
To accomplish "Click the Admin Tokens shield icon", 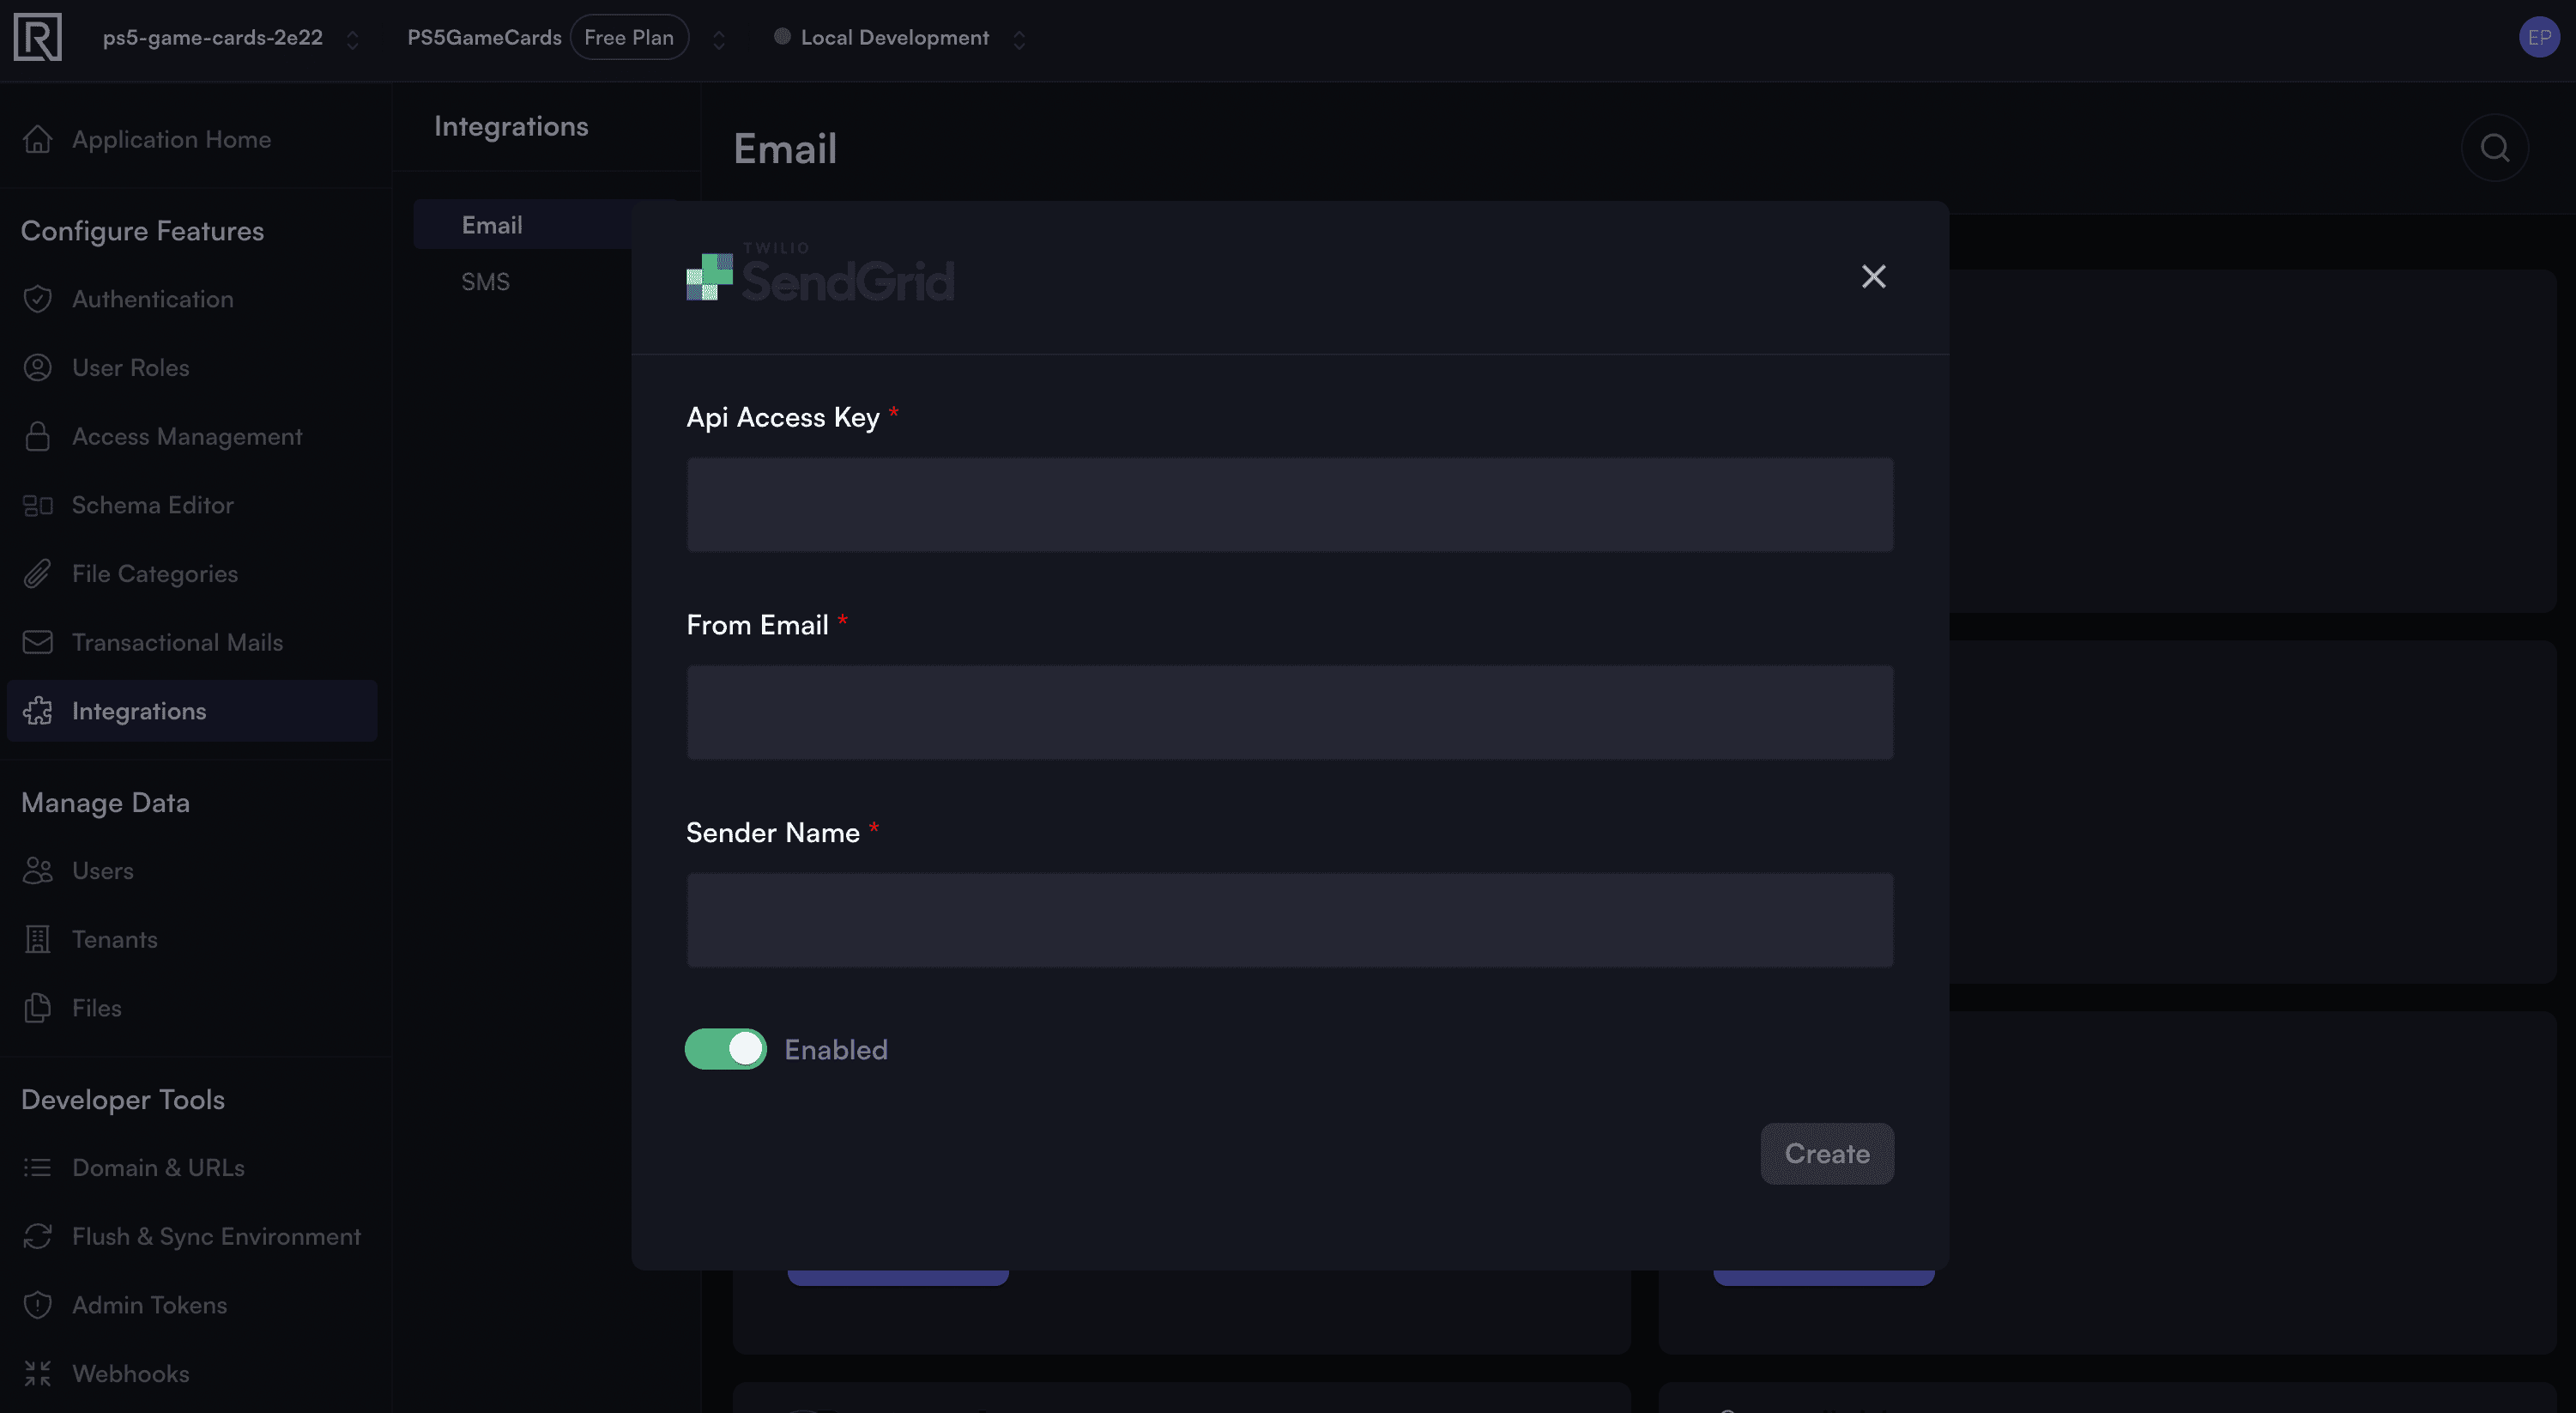I will [38, 1305].
